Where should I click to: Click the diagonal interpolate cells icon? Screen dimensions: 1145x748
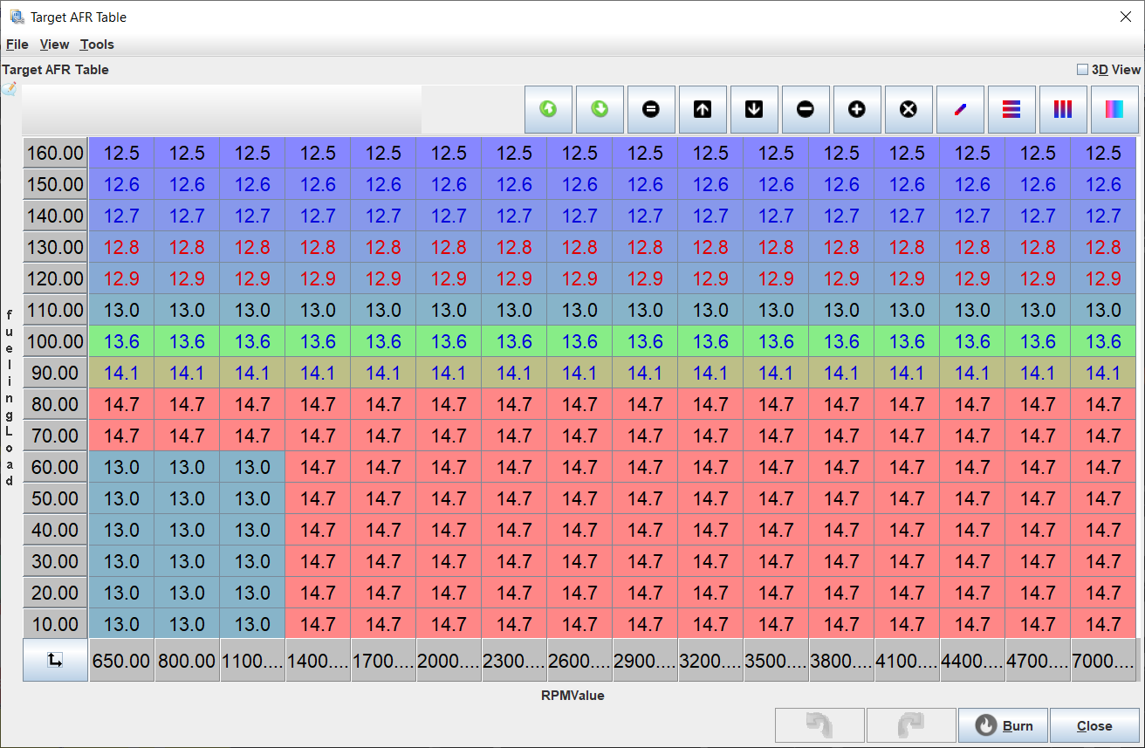tap(960, 109)
